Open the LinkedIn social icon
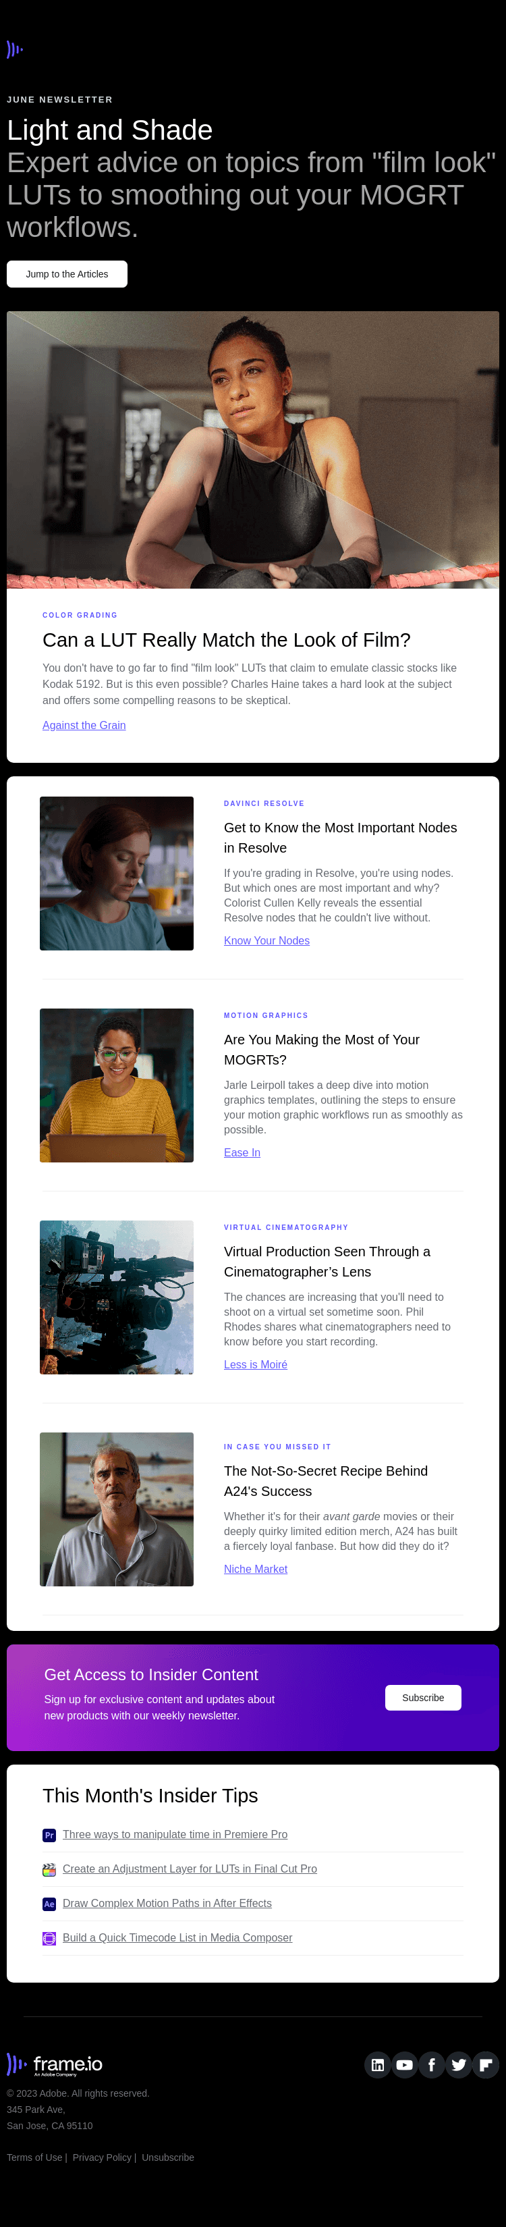Viewport: 506px width, 2227px height. pos(377,2064)
